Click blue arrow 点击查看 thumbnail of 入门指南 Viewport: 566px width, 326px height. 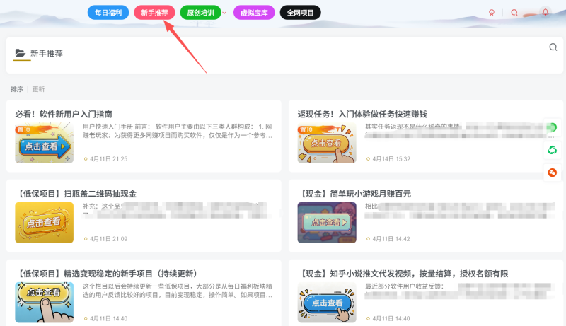coord(44,143)
